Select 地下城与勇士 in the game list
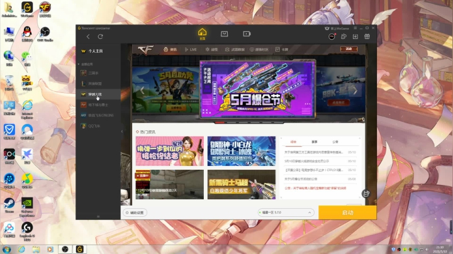 [x=98, y=105]
